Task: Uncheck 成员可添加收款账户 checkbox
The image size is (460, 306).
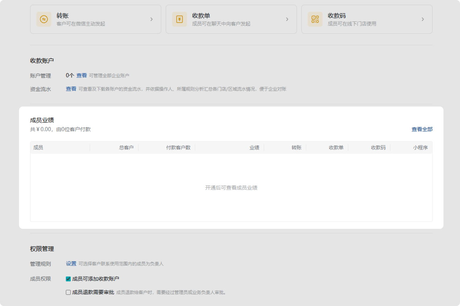Action: click(x=68, y=279)
